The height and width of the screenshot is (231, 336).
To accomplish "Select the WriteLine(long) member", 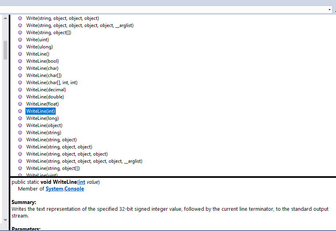I will tap(43, 118).
